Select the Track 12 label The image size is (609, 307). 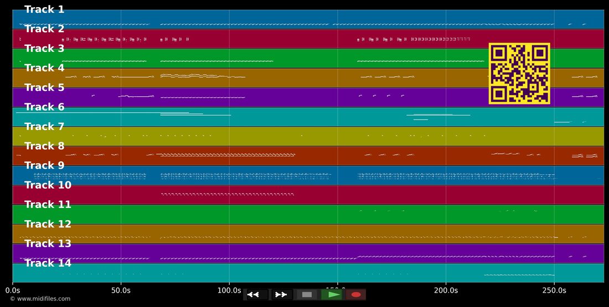[x=48, y=224]
